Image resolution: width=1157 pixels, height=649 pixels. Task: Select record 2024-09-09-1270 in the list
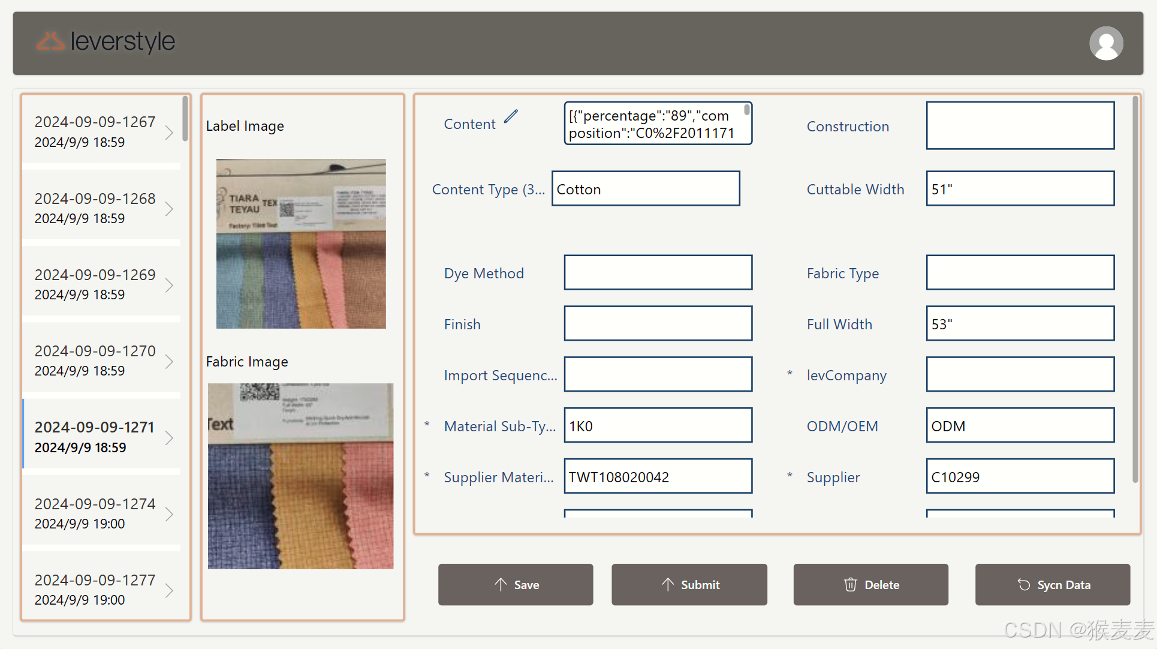coord(95,360)
